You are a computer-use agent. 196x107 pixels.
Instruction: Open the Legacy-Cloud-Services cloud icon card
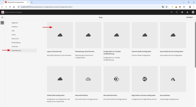(60, 35)
